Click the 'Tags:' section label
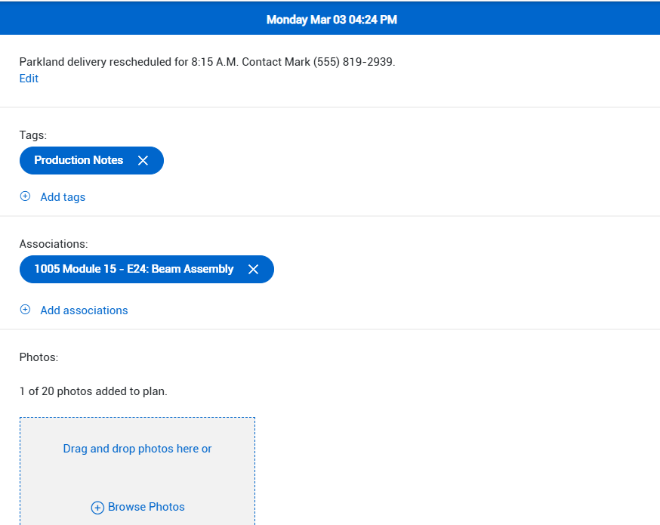Viewport: 660px width, 525px height. click(33, 135)
